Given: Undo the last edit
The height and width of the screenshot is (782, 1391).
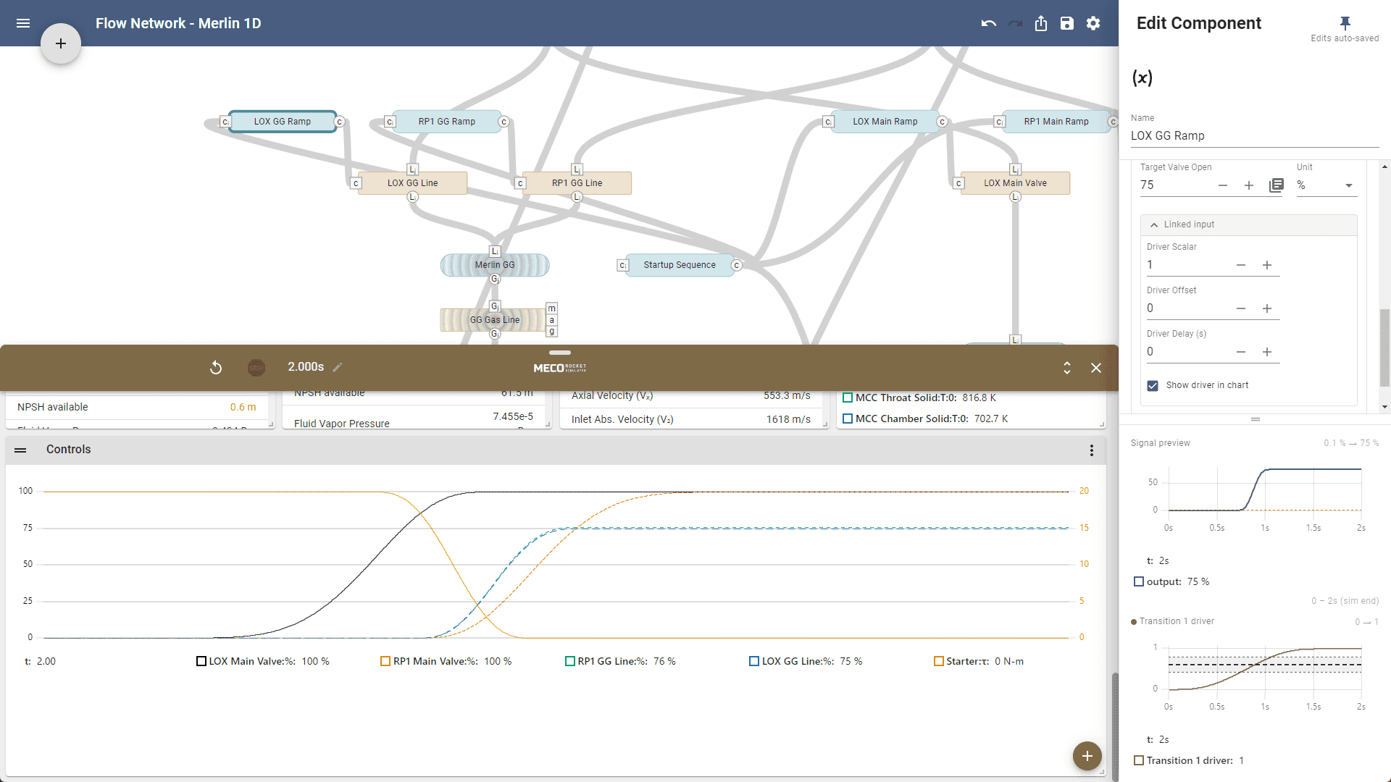Looking at the screenshot, I should click(x=989, y=23).
